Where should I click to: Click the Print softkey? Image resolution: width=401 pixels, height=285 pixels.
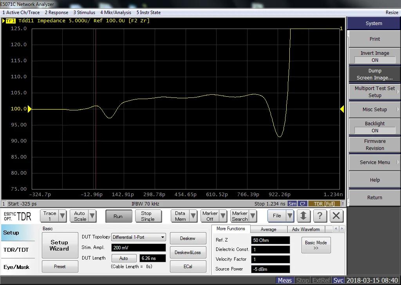click(375, 39)
